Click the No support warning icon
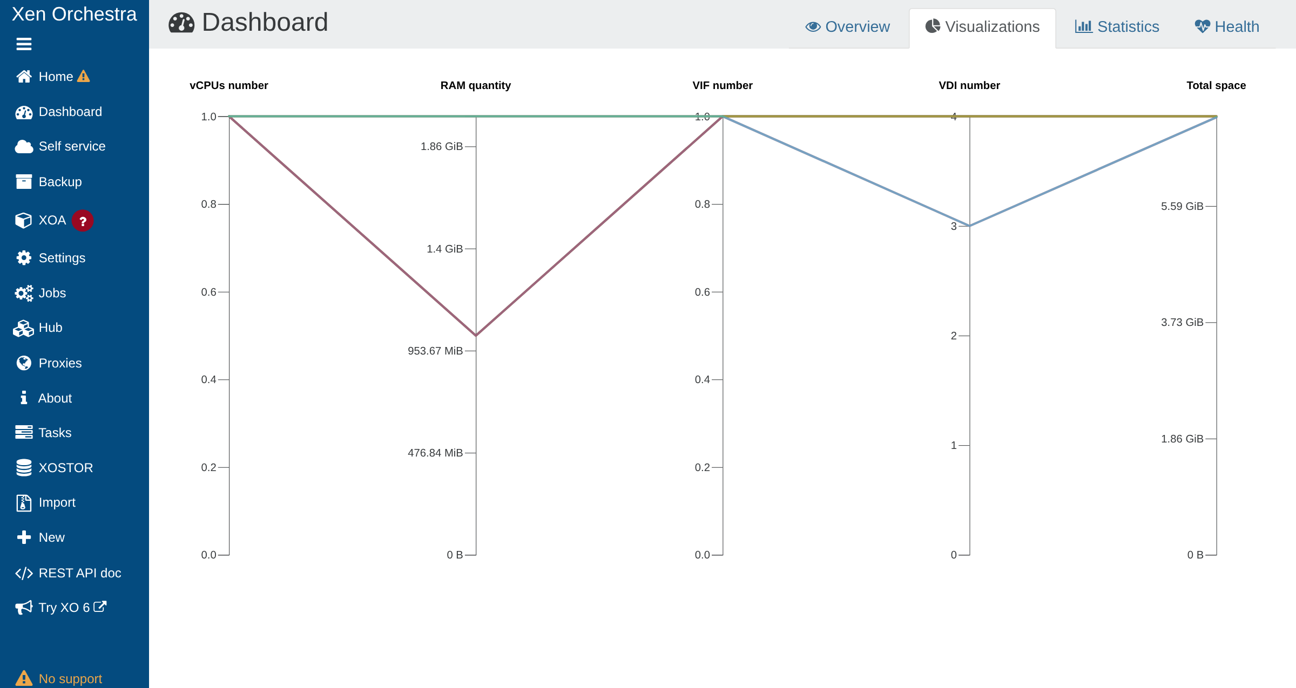This screenshot has width=1296, height=688. (x=24, y=678)
